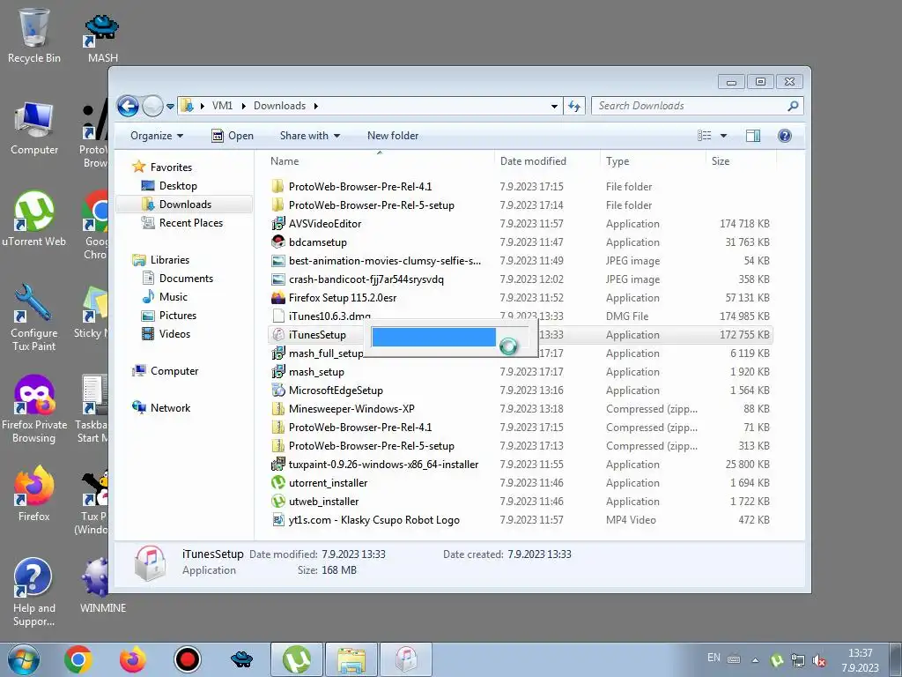
Task: Open the view options dropdown arrow
Action: [x=724, y=136]
